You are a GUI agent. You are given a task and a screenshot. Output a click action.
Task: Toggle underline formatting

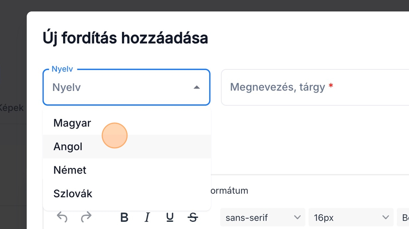click(170, 218)
